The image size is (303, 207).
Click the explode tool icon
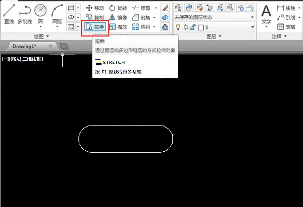165,17
